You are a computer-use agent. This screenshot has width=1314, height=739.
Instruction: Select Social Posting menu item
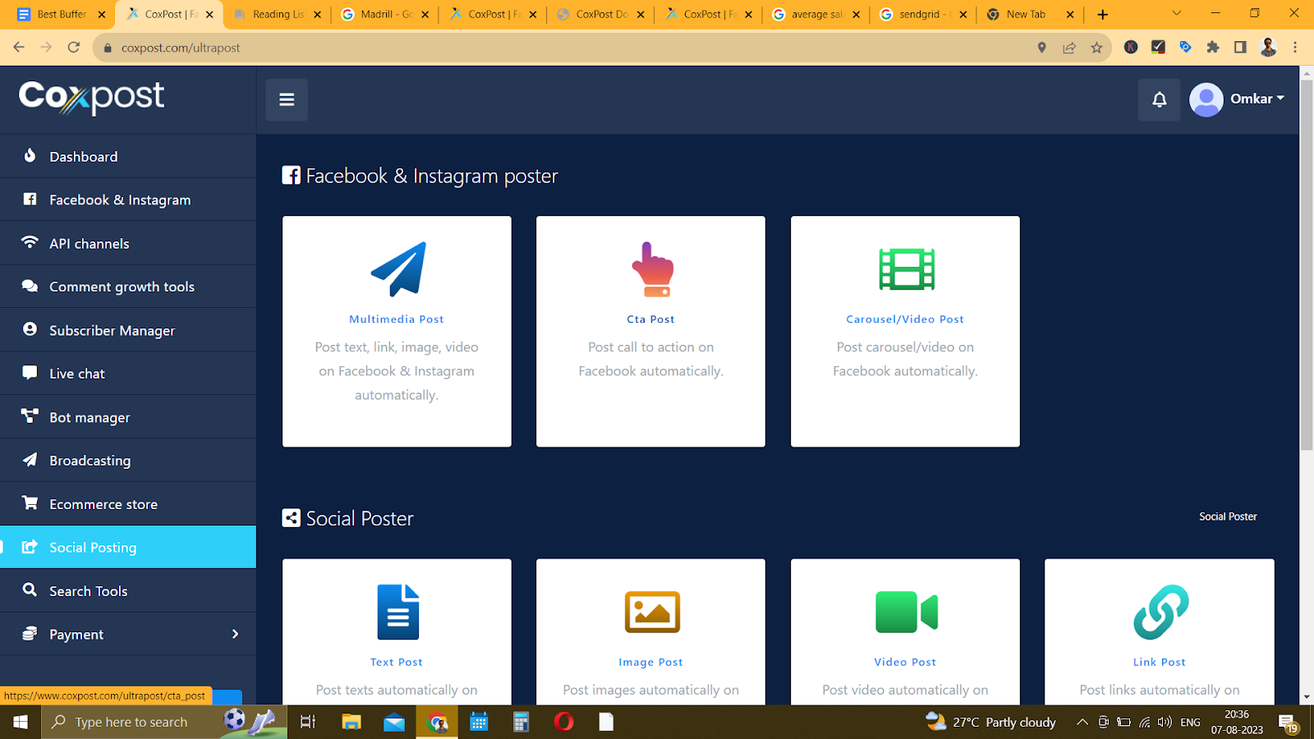pos(128,547)
